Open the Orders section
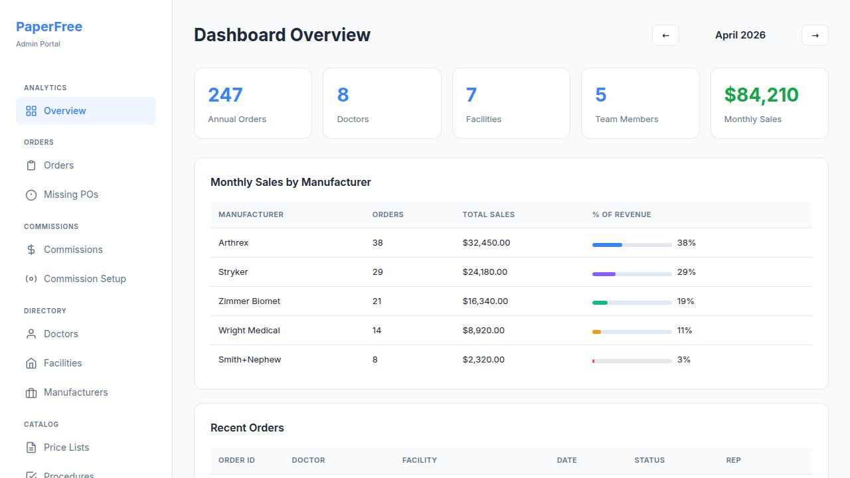 pos(58,165)
